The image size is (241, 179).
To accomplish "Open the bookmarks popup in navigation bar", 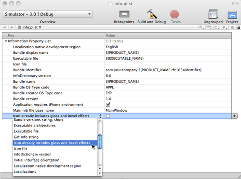I will pyautogui.click(x=201, y=27).
